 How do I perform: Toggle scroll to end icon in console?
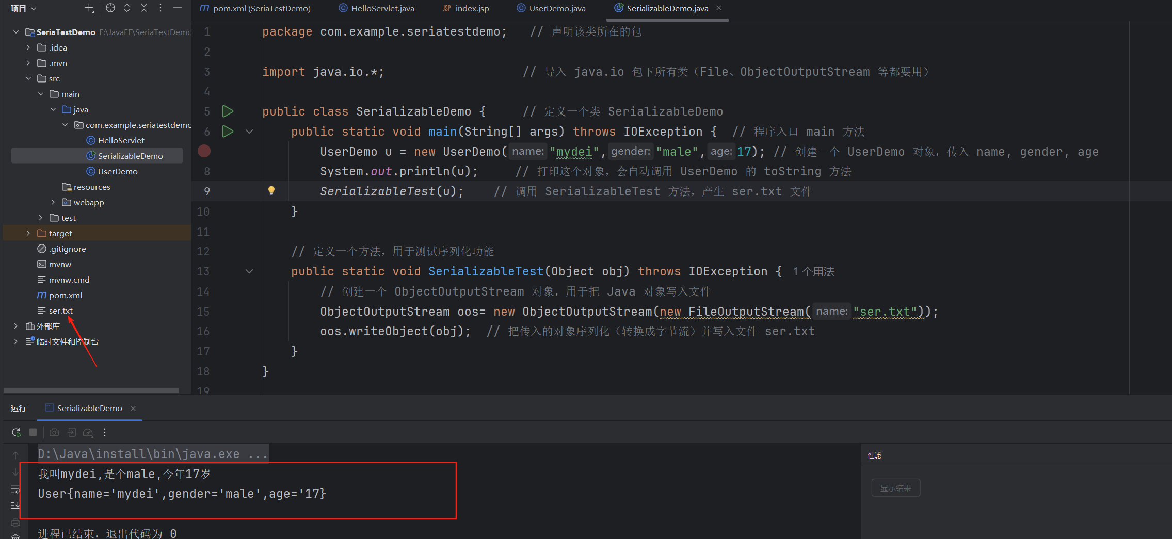click(x=15, y=505)
